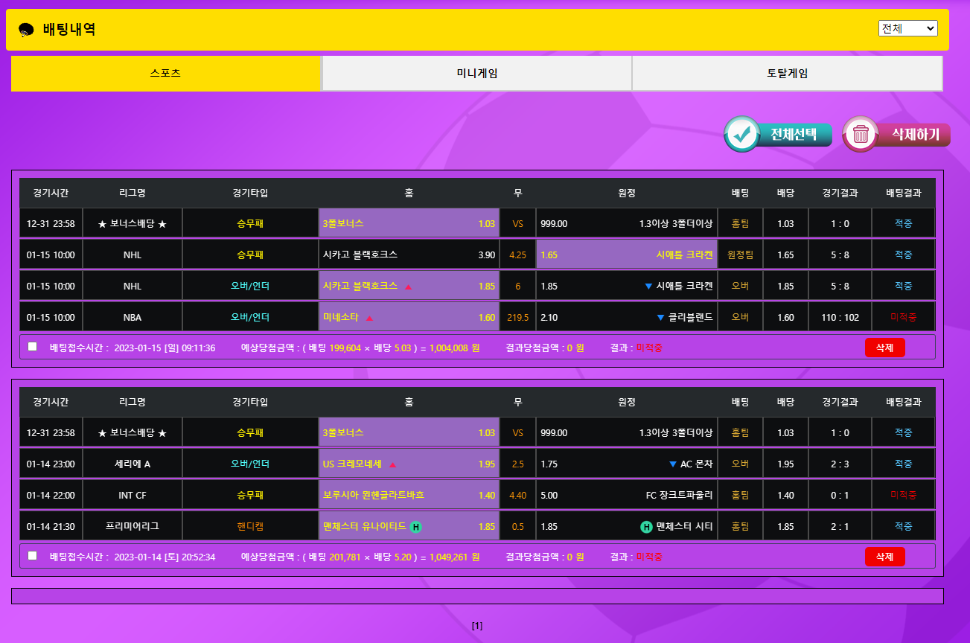Image resolution: width=970 pixels, height=643 pixels.
Task: Go to page 1 in pagination
Action: coord(477,626)
